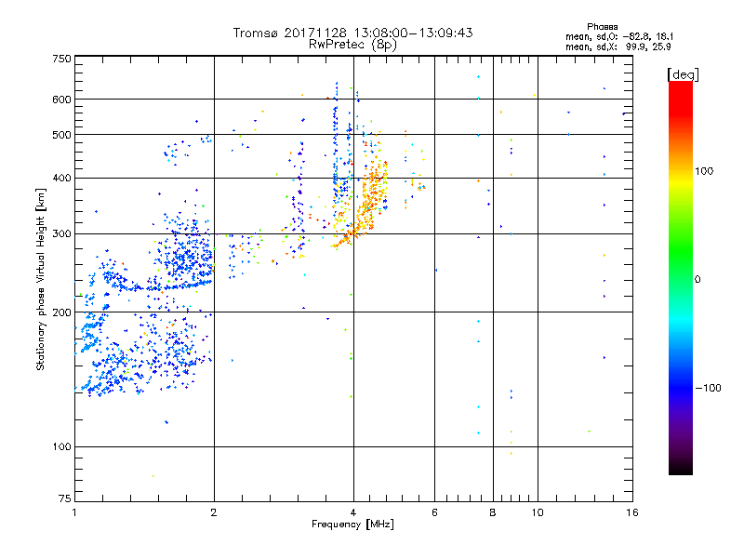Click the 'mean, sd,O: -82.8, 18.1' statistics line
The image size is (744, 558).
click(619, 36)
